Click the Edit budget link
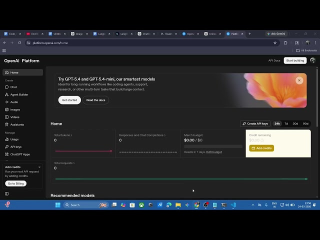320x240 pixels. (x=214, y=152)
